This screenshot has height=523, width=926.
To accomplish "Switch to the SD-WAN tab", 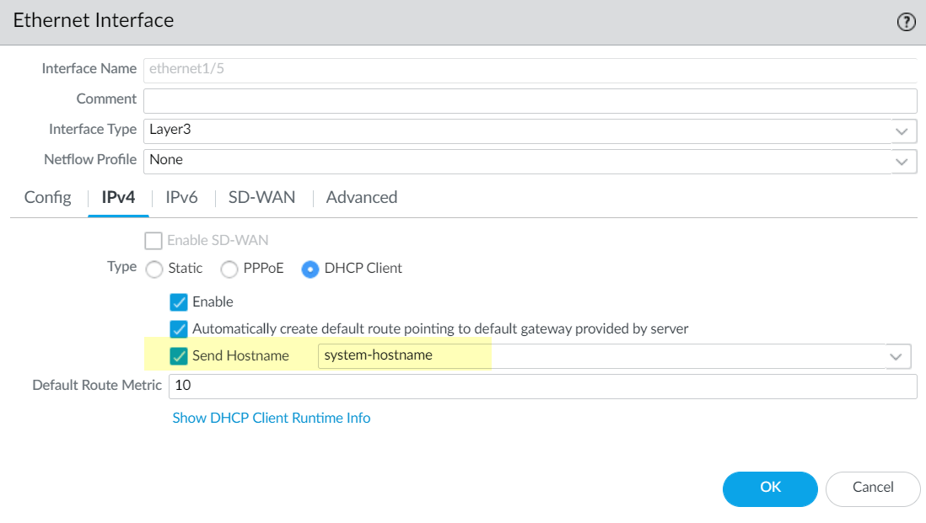I will 261,197.
